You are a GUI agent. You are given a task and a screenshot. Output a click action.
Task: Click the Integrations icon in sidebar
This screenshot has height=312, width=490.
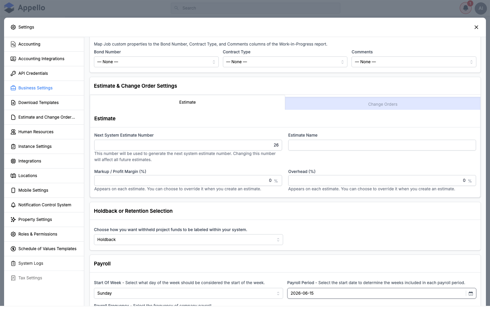point(13,161)
